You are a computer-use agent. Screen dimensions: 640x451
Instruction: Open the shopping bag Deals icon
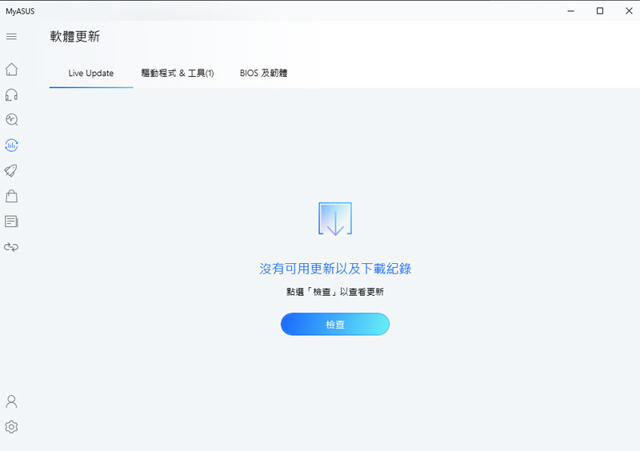pyautogui.click(x=11, y=196)
